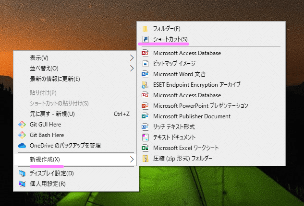Expand the 新規作成(X) submenu arrow
This screenshot has width=304, height=206.
132,160
